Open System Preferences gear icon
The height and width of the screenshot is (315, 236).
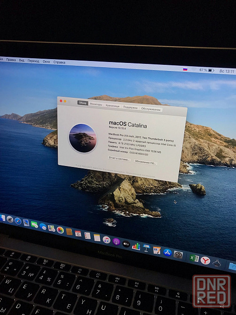click(x=178, y=255)
